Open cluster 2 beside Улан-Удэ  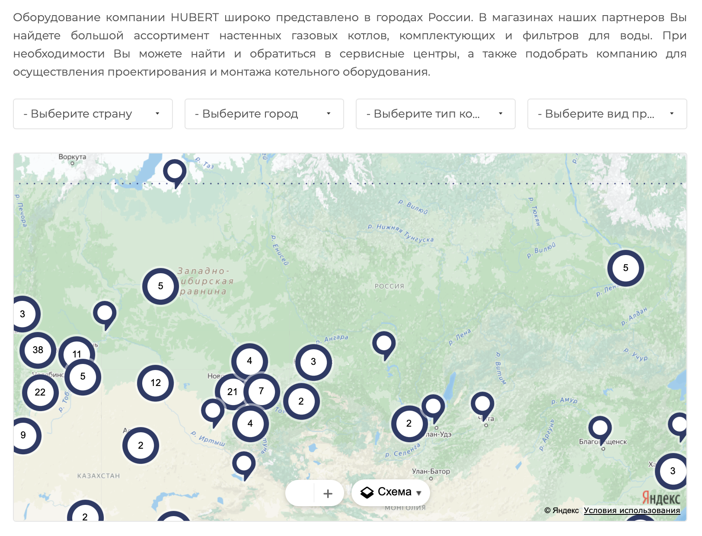[x=409, y=424]
